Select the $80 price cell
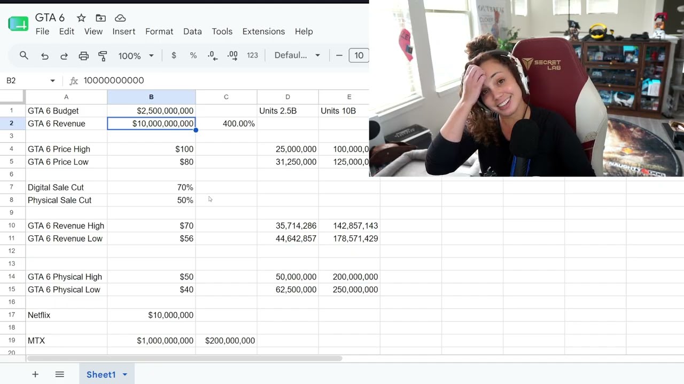Screen dimensions: 684x384 coord(151,162)
